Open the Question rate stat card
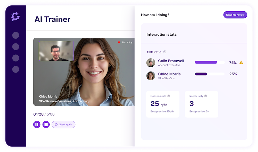Image resolution: width=258 pixels, height=152 pixels. tap(163, 104)
